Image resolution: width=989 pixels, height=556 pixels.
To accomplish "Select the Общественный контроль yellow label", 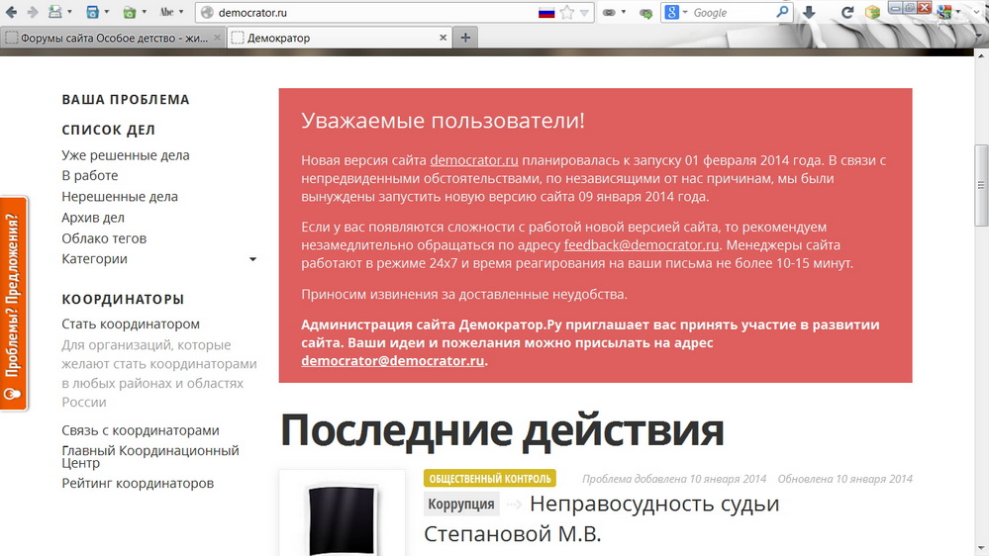I will (489, 479).
